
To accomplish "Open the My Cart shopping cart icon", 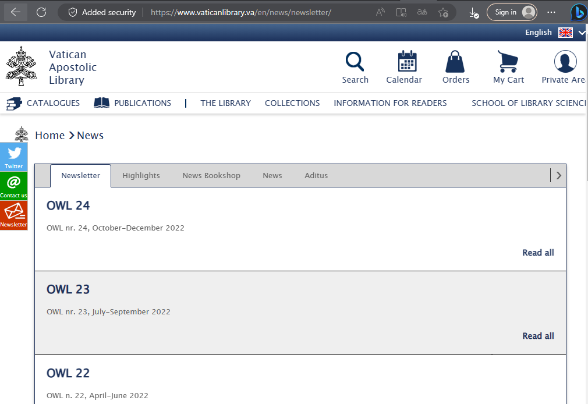I will pos(508,62).
